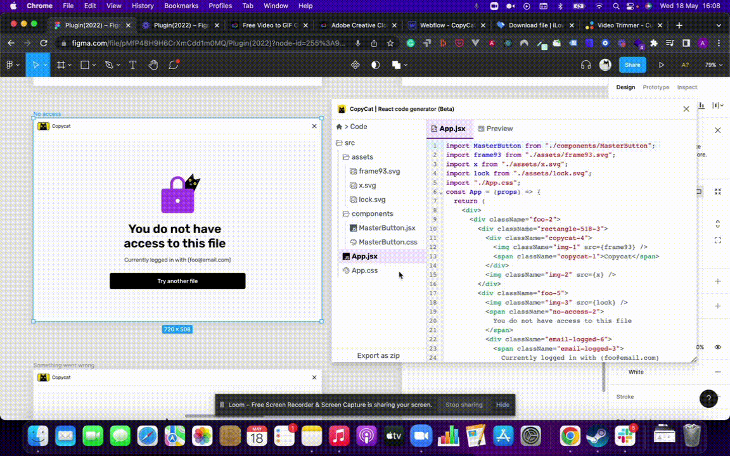Click the Export as zip button
Viewport: 730px width, 456px height.
[x=378, y=356]
